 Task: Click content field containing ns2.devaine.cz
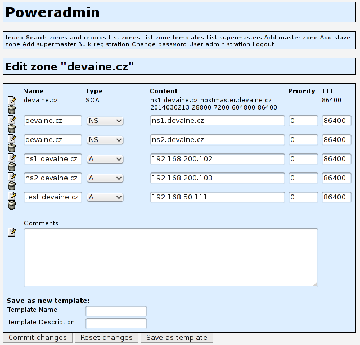click(218, 140)
